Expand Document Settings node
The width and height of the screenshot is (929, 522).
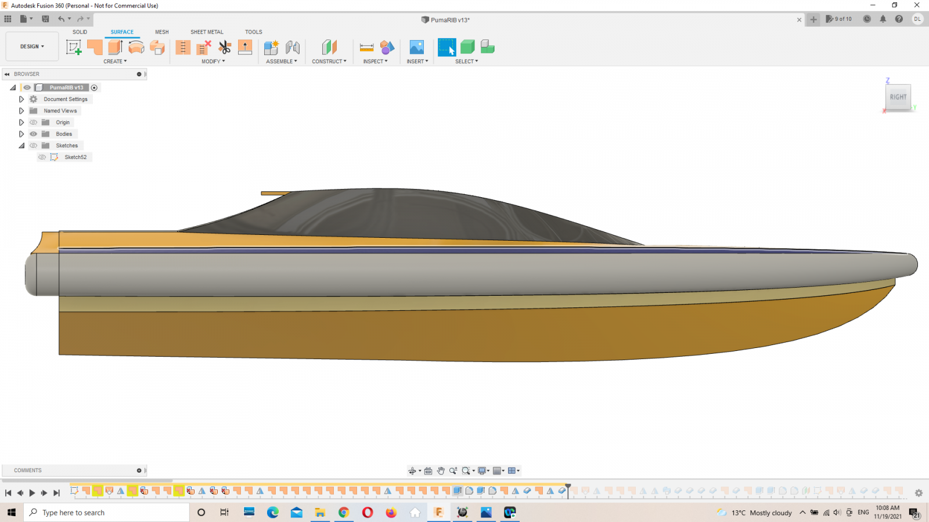tap(21, 99)
